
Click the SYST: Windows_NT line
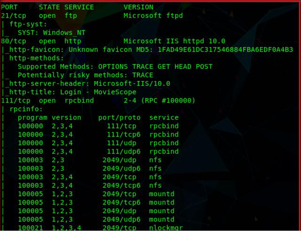51,33
